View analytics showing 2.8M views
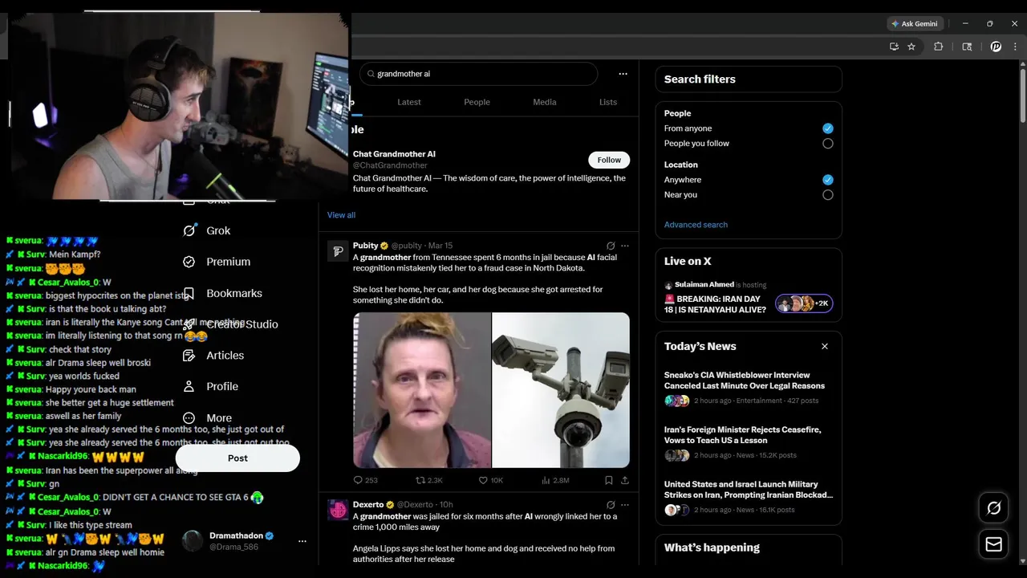The image size is (1027, 578). [555, 480]
